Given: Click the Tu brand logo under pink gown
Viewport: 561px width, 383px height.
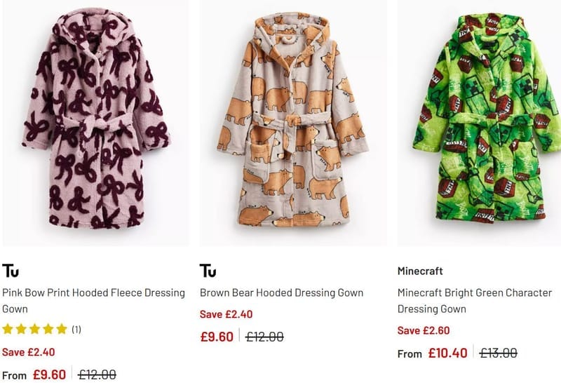Looking at the screenshot, I should click(11, 271).
